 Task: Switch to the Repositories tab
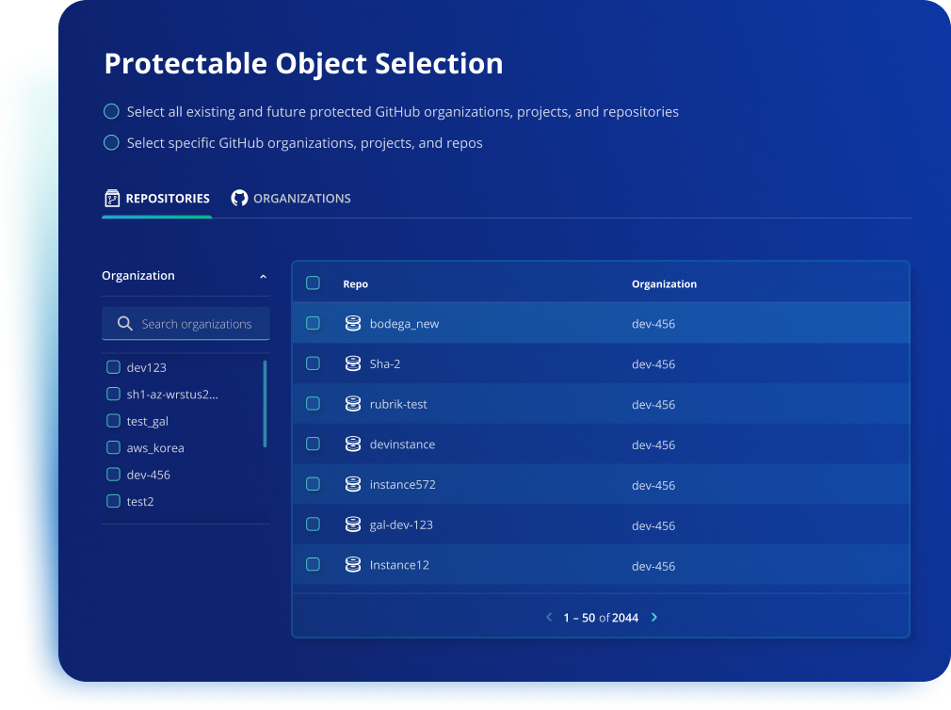[x=156, y=198]
